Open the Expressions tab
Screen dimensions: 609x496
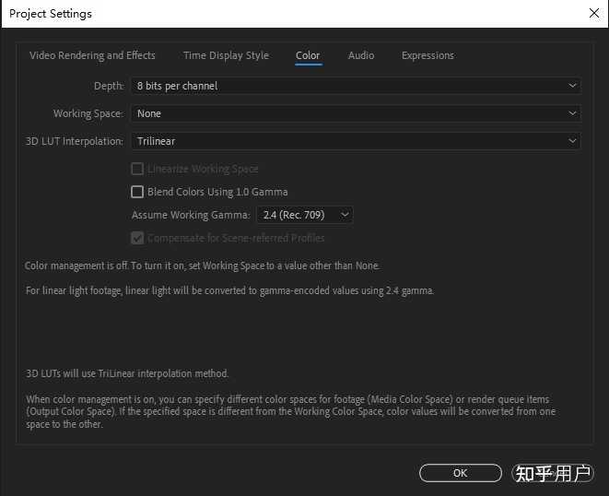tap(427, 55)
